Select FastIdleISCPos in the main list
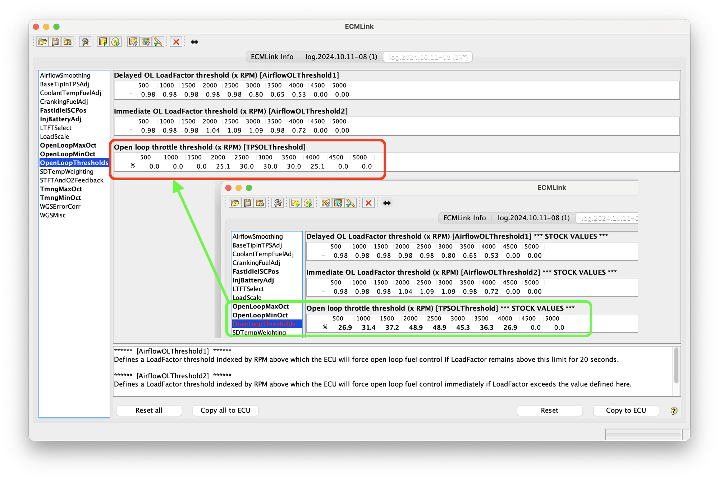 click(x=74, y=110)
